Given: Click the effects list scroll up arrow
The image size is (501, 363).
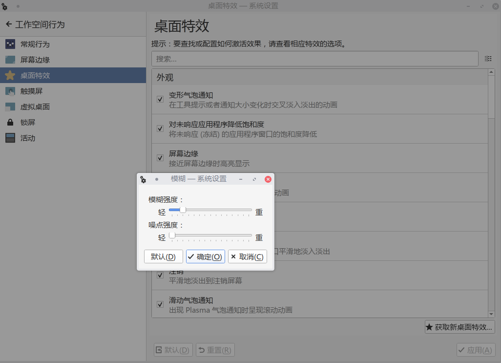Looking at the screenshot, I should [x=491, y=72].
